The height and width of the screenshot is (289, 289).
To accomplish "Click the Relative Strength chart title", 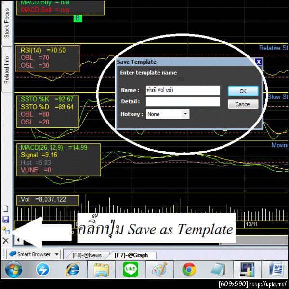I will (x=274, y=48).
